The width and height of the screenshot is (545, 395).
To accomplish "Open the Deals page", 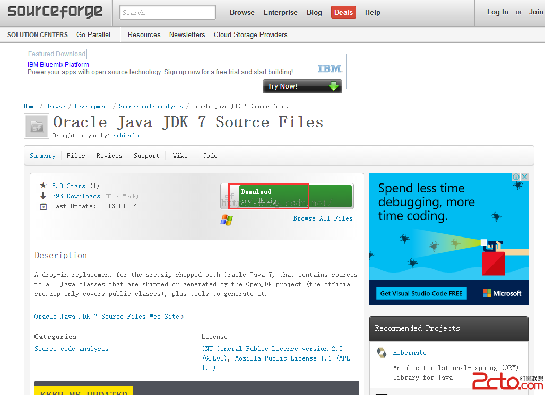I will 343,13.
